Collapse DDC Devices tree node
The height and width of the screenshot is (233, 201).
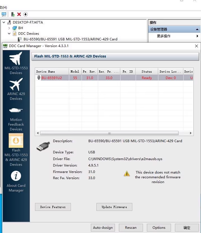pos(9,34)
